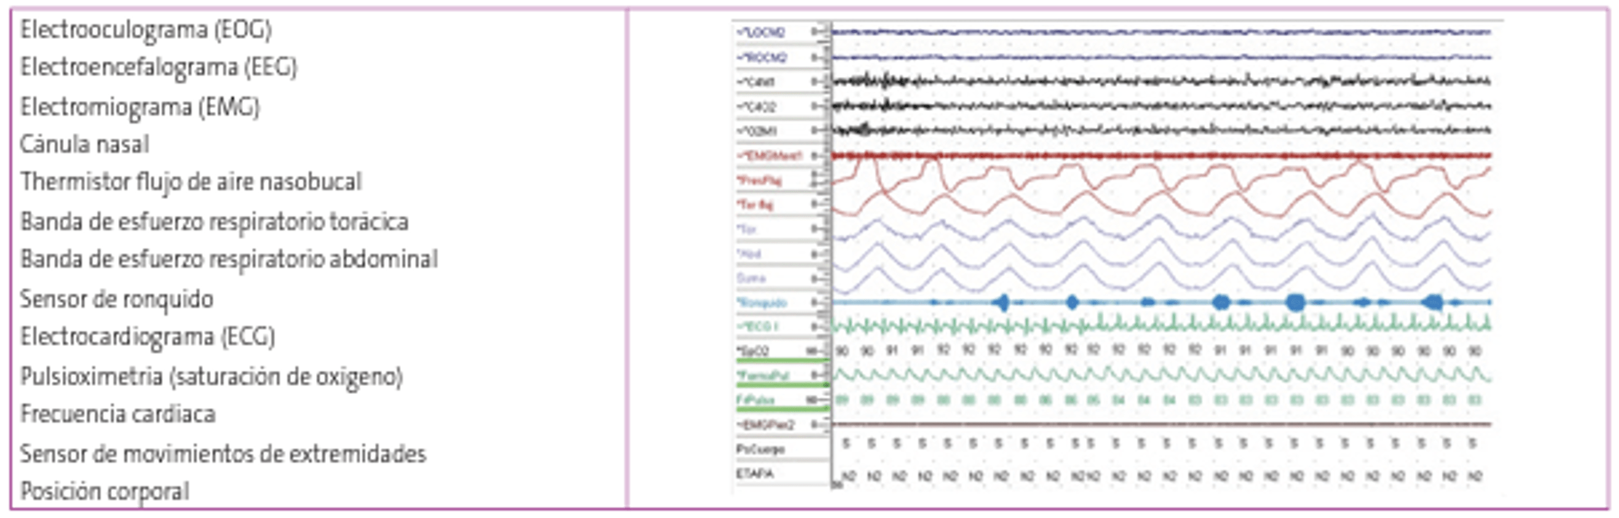Click the F.Pulso channel label
The width and height of the screenshot is (1619, 518).
tap(755, 400)
